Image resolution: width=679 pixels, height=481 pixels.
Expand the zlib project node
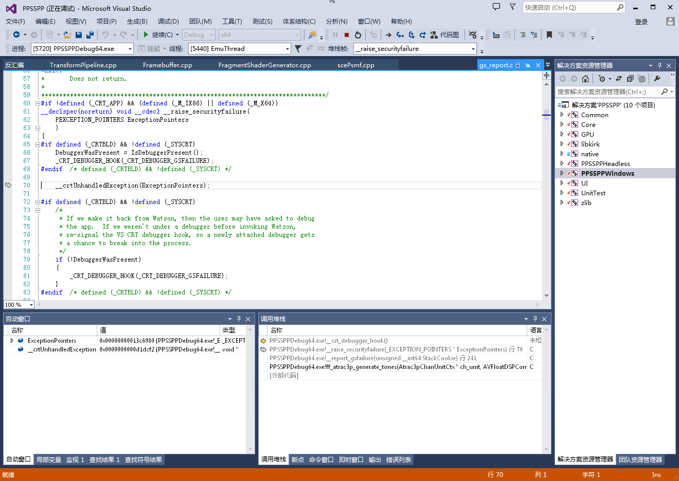(x=562, y=202)
